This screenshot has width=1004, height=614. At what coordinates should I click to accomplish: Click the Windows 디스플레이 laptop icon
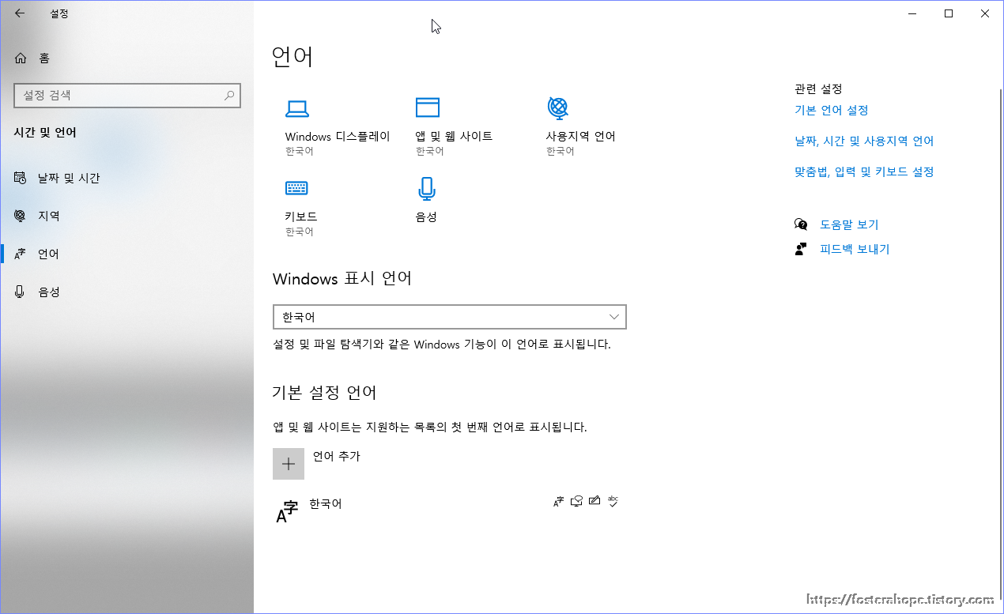click(x=296, y=108)
